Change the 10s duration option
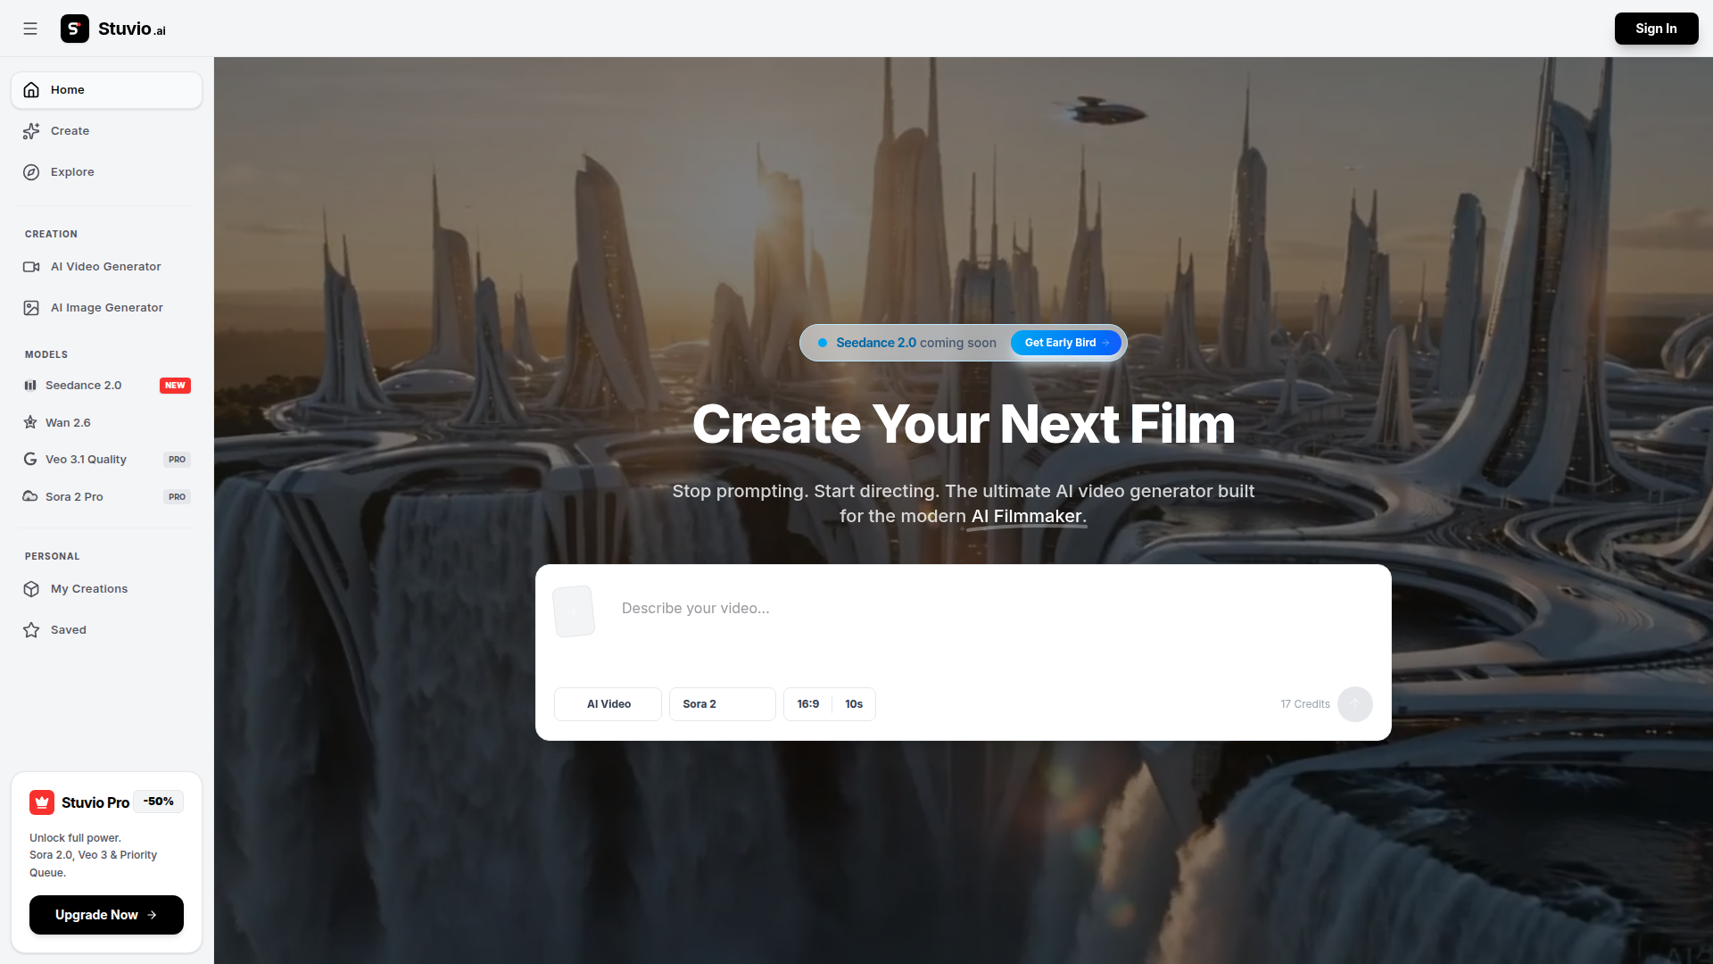The width and height of the screenshot is (1713, 964). pos(854,704)
